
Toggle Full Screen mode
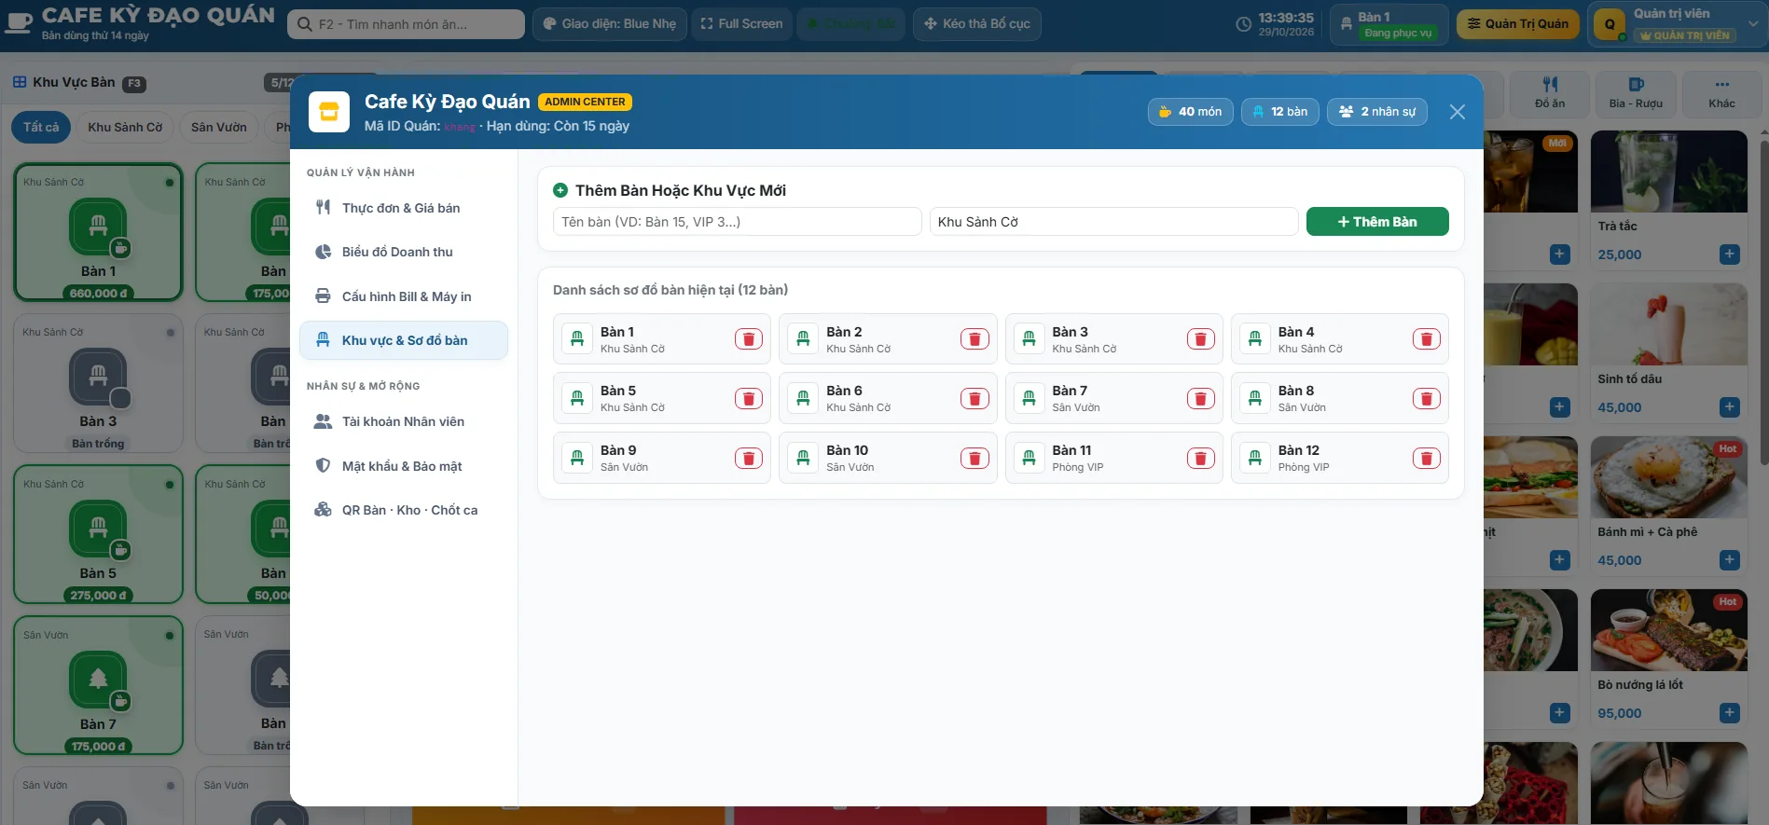point(741,24)
